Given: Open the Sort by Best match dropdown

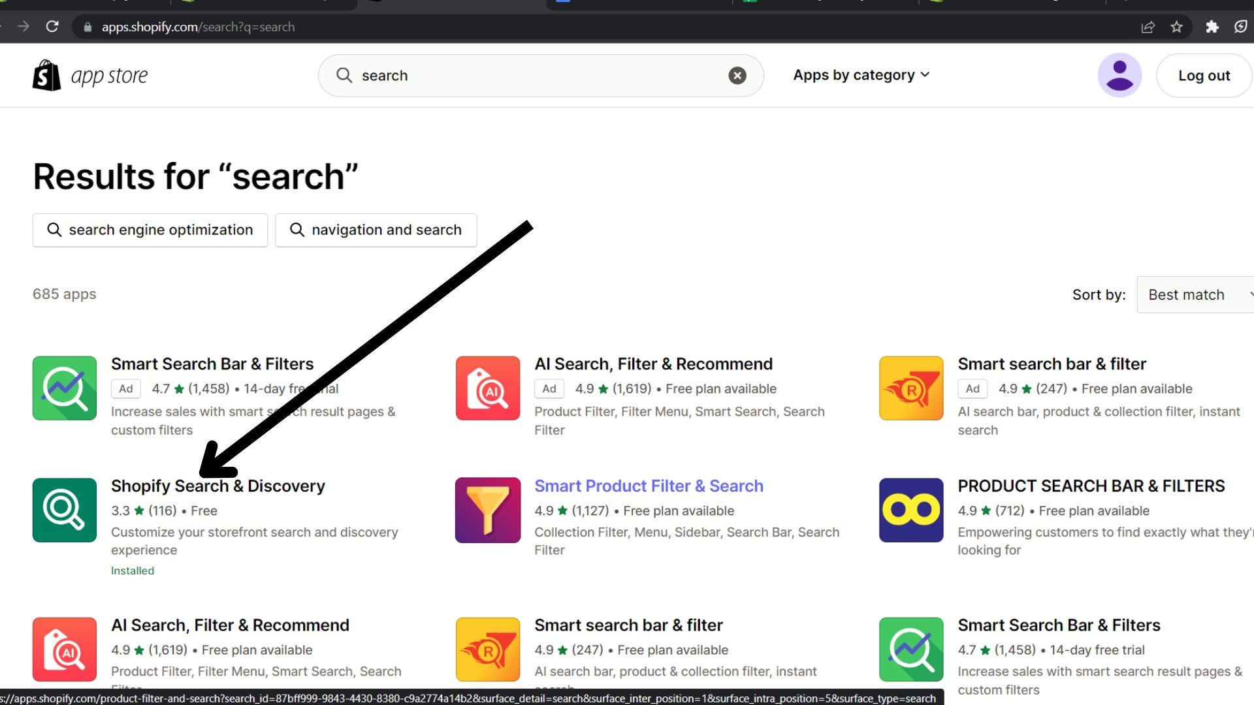Looking at the screenshot, I should coord(1195,294).
